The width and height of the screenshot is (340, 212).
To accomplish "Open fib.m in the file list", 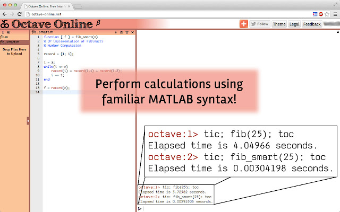I will tap(14, 37).
